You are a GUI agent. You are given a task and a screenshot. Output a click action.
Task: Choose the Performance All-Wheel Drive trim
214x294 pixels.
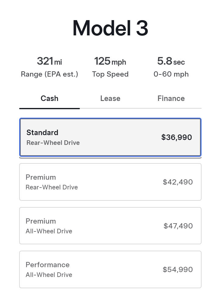coord(110,269)
